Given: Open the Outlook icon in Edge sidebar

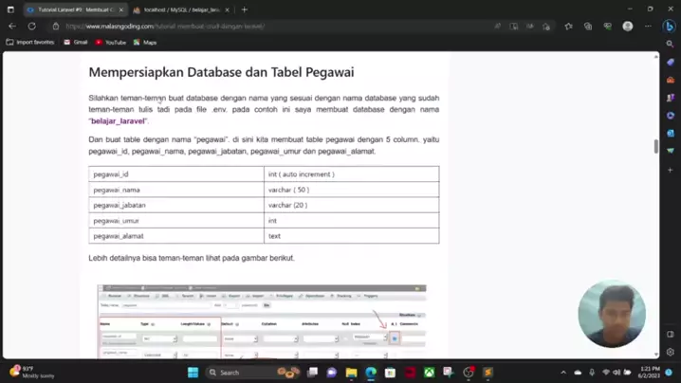Looking at the screenshot, I should coord(671,134).
